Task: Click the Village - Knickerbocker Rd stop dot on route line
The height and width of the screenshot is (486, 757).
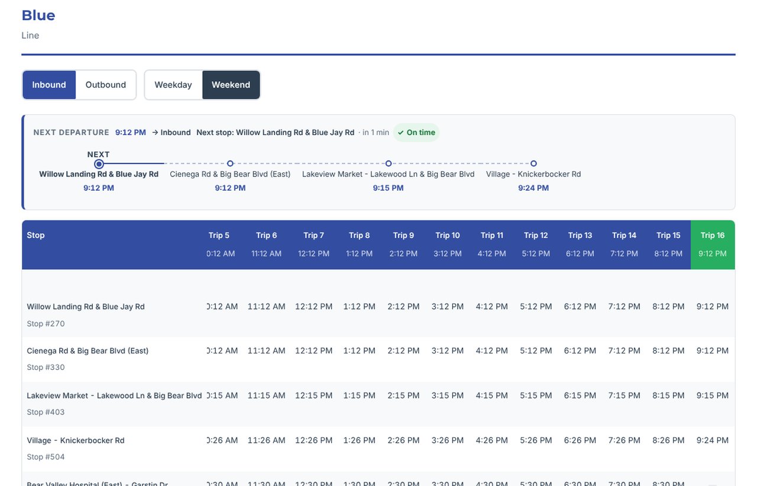Action: [533, 163]
